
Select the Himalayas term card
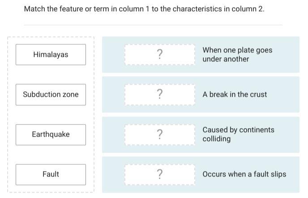51,54
